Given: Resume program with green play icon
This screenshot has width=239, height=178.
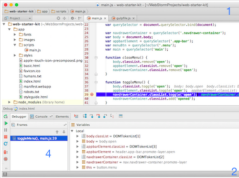Looking at the screenshot, I should (6, 123).
